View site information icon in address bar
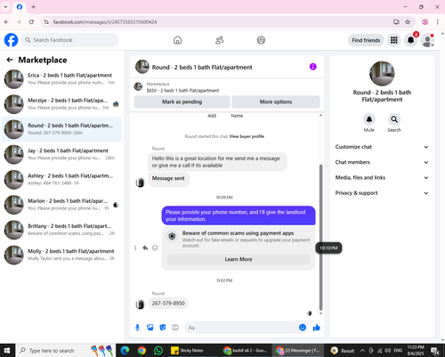Image resolution: width=445 pixels, height=357 pixels. coord(46,22)
